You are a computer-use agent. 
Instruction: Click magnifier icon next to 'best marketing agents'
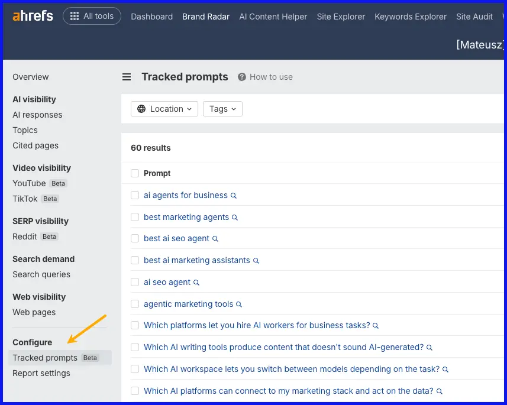[235, 218]
